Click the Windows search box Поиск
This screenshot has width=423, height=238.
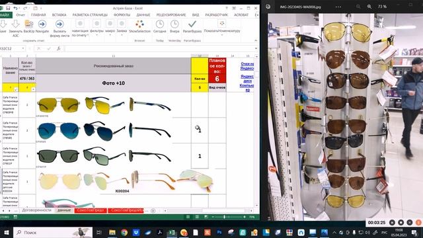coord(53,232)
